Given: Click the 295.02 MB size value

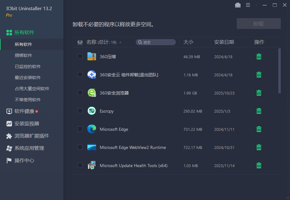Looking at the screenshot, I should pyautogui.click(x=193, y=111).
